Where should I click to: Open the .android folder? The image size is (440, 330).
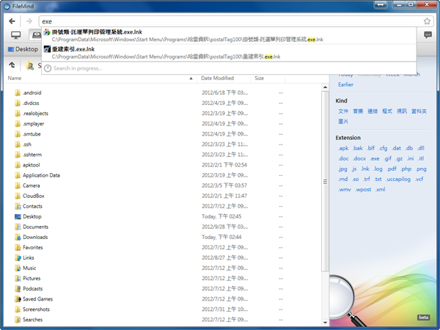coord(32,93)
